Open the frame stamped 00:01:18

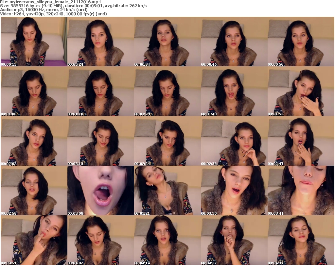click(x=101, y=91)
